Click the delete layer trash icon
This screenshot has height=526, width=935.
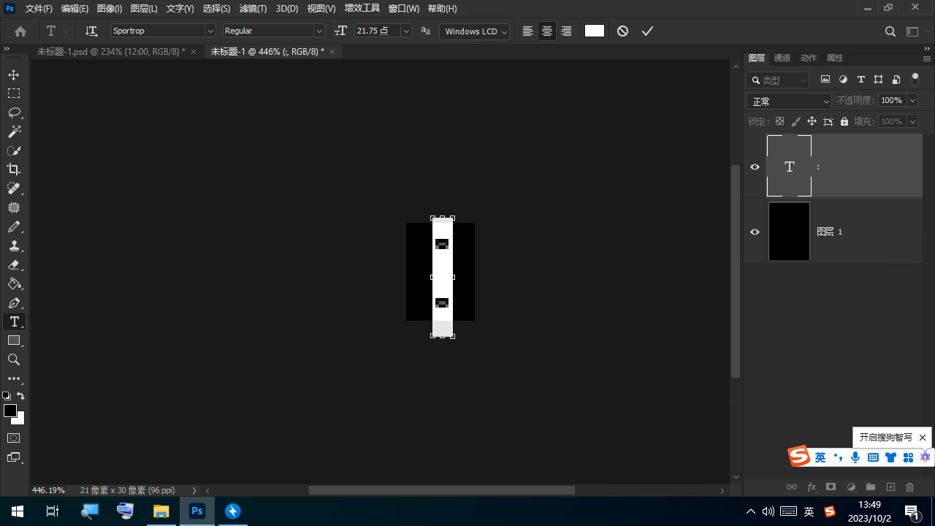[x=909, y=487]
